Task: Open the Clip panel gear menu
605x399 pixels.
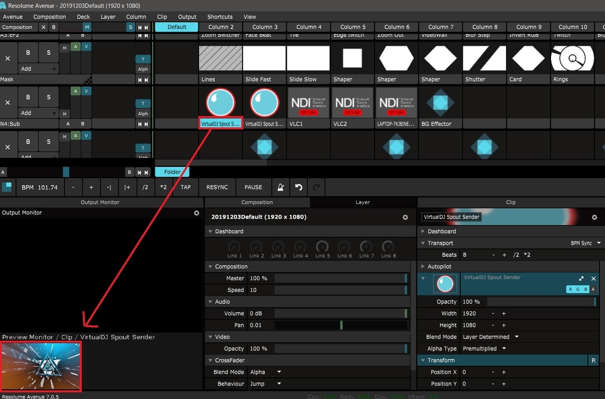Action: [594, 217]
